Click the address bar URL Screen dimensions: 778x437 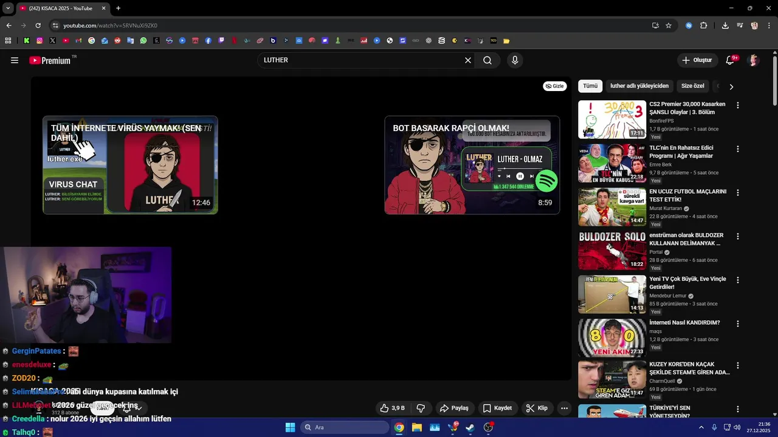[110, 25]
